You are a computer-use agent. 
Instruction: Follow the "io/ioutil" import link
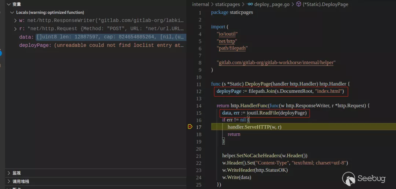(x=229, y=34)
